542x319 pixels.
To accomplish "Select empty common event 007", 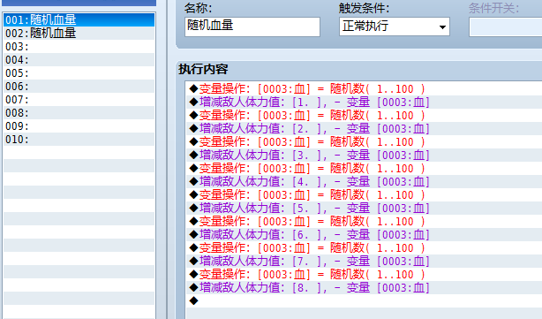I will point(79,100).
